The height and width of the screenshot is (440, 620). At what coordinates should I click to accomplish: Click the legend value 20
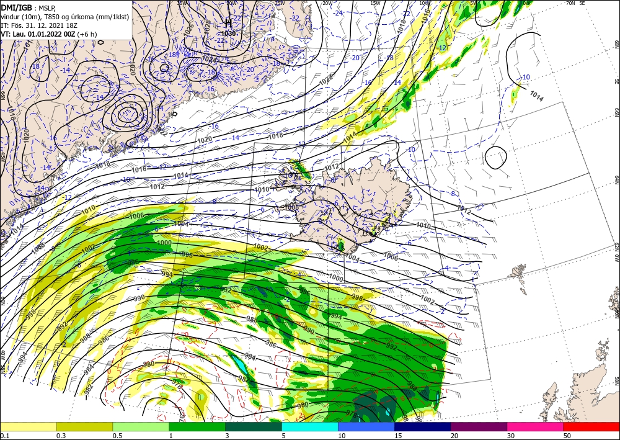click(x=454, y=436)
